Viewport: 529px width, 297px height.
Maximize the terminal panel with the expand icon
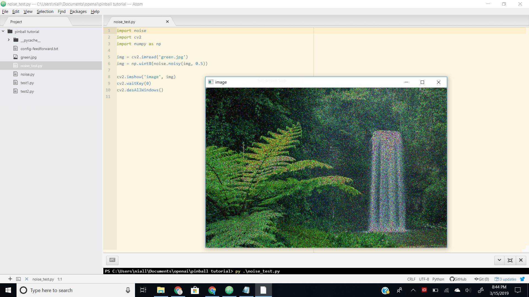[x=510, y=260]
